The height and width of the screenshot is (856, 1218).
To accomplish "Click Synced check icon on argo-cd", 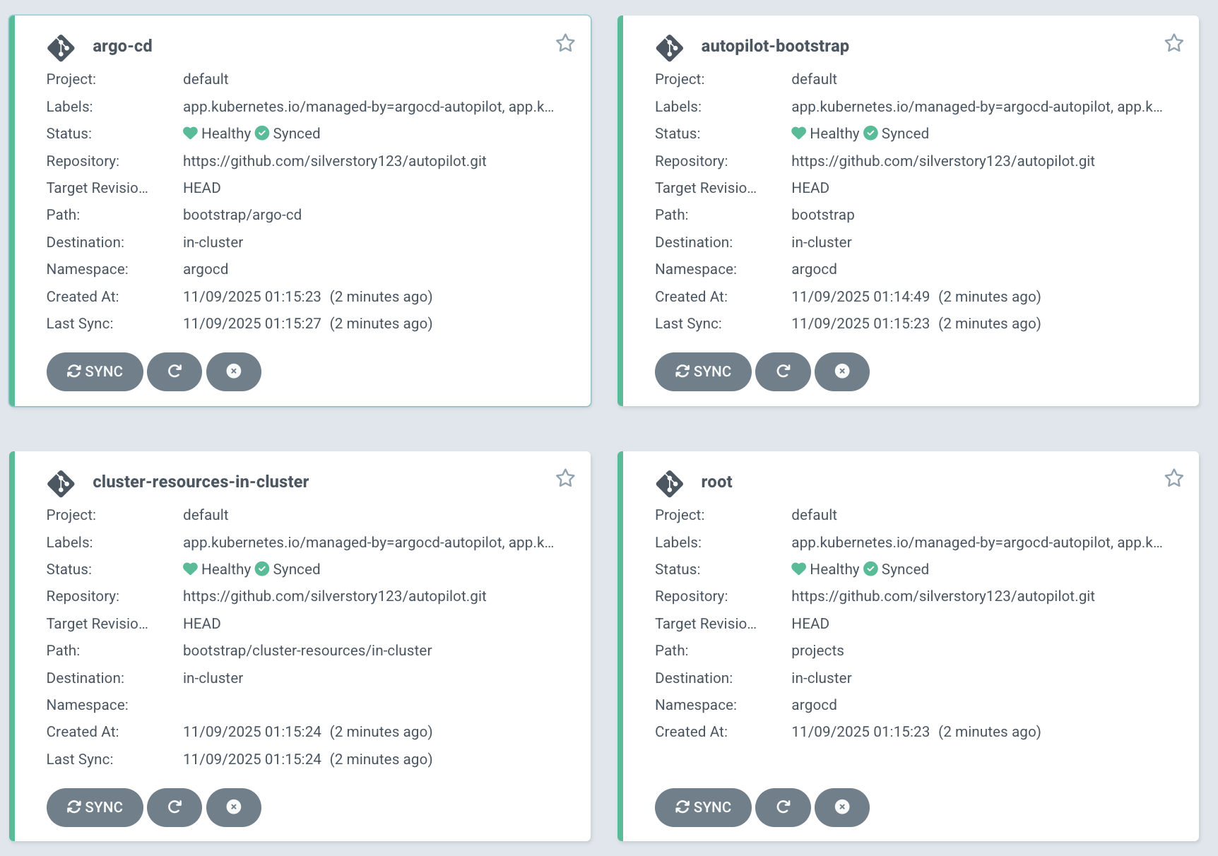I will coord(262,133).
